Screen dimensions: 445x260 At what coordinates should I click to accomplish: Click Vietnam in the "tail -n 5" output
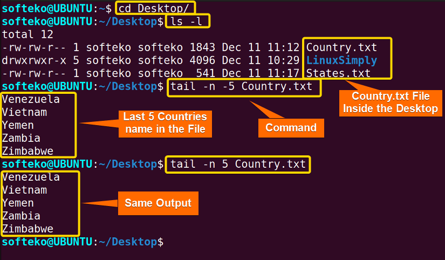(24, 190)
